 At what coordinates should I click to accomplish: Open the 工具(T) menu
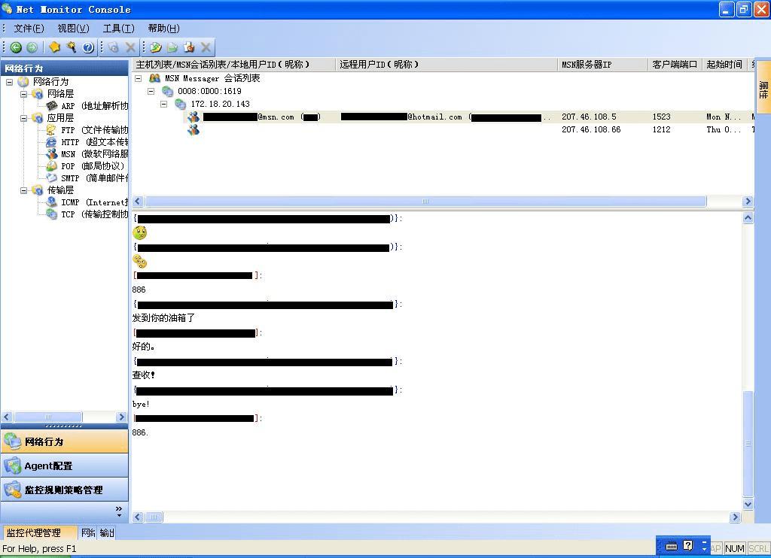[x=118, y=28]
